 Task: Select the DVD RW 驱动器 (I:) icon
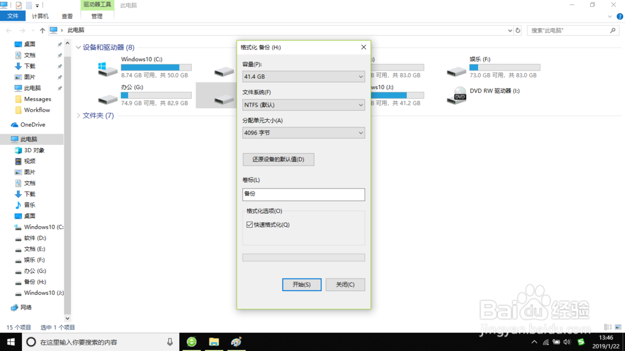[457, 96]
